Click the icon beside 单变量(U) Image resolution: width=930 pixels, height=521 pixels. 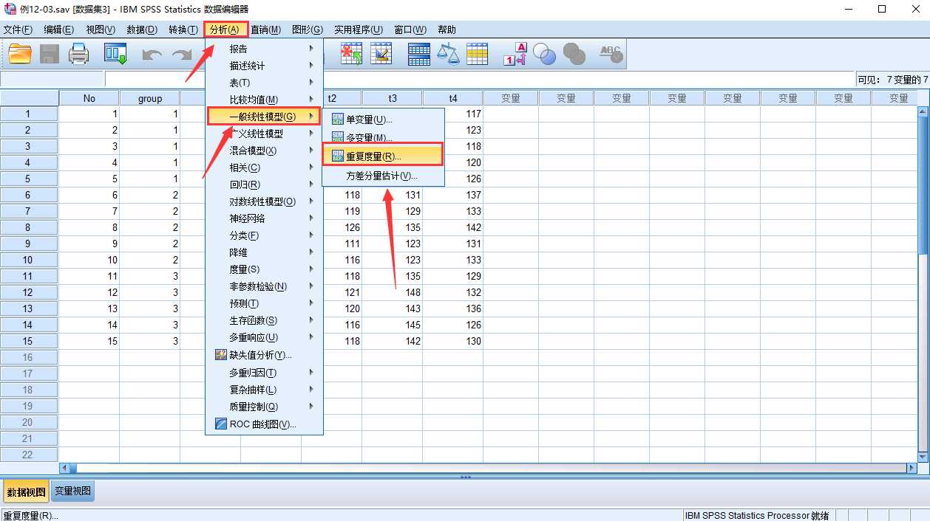pyautogui.click(x=338, y=120)
